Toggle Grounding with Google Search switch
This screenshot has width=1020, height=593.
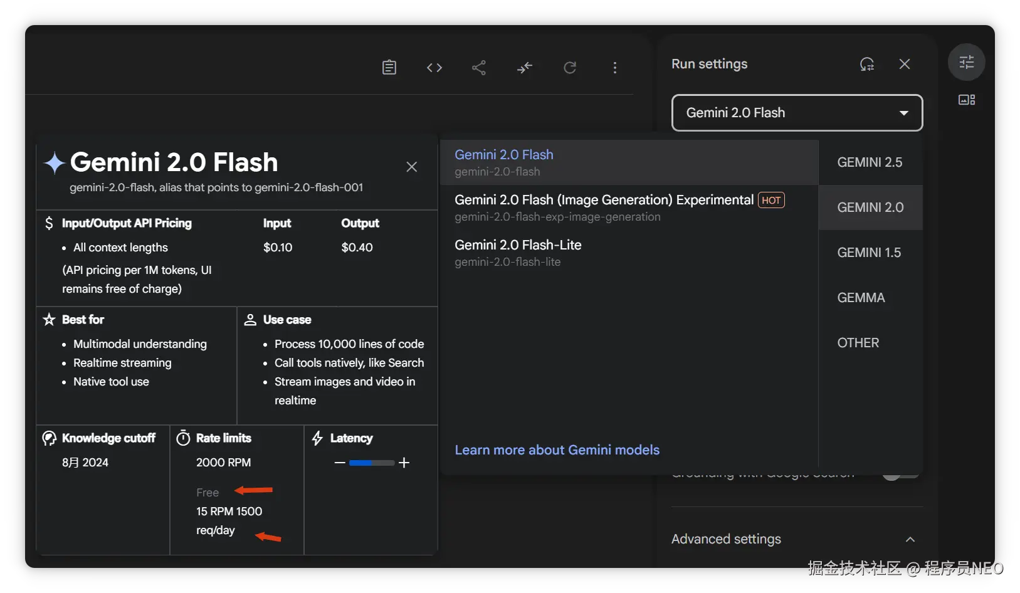tap(900, 476)
